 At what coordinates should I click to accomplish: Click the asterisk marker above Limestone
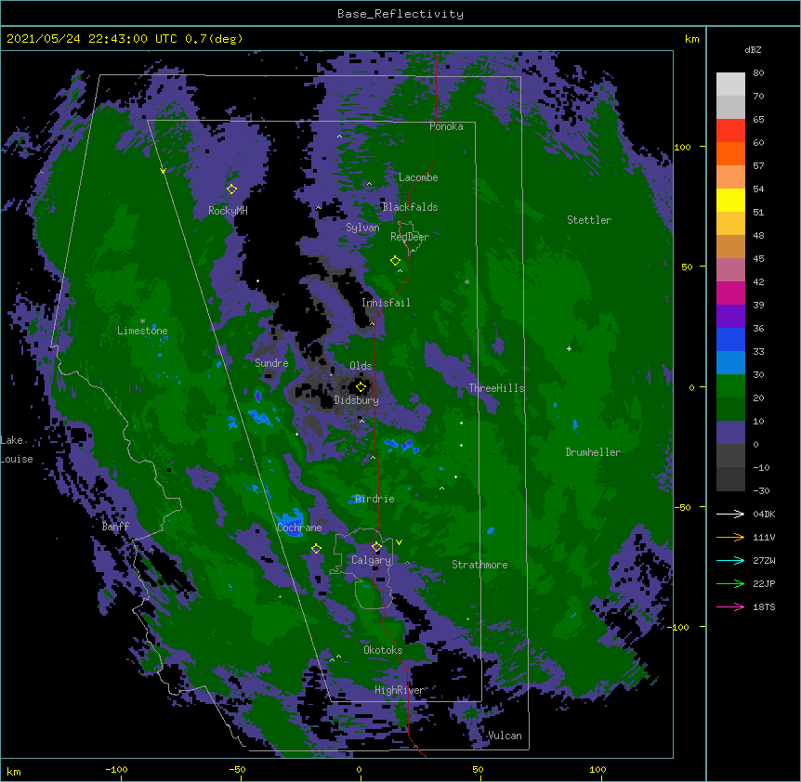(142, 321)
